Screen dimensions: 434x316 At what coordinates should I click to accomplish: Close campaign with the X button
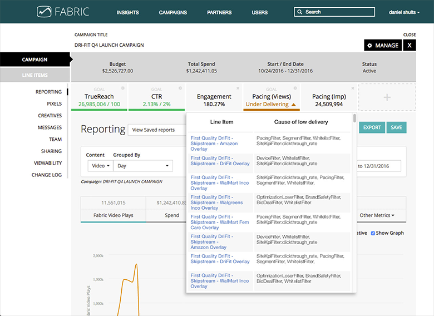[410, 46]
